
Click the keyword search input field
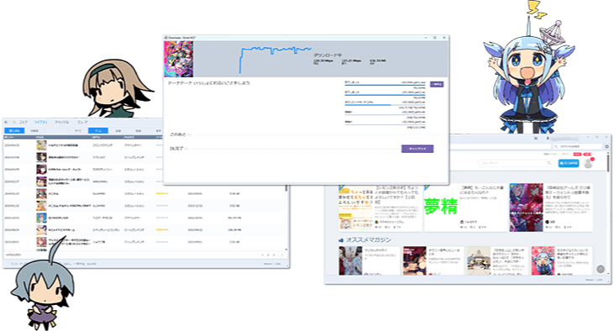pyautogui.click(x=515, y=163)
